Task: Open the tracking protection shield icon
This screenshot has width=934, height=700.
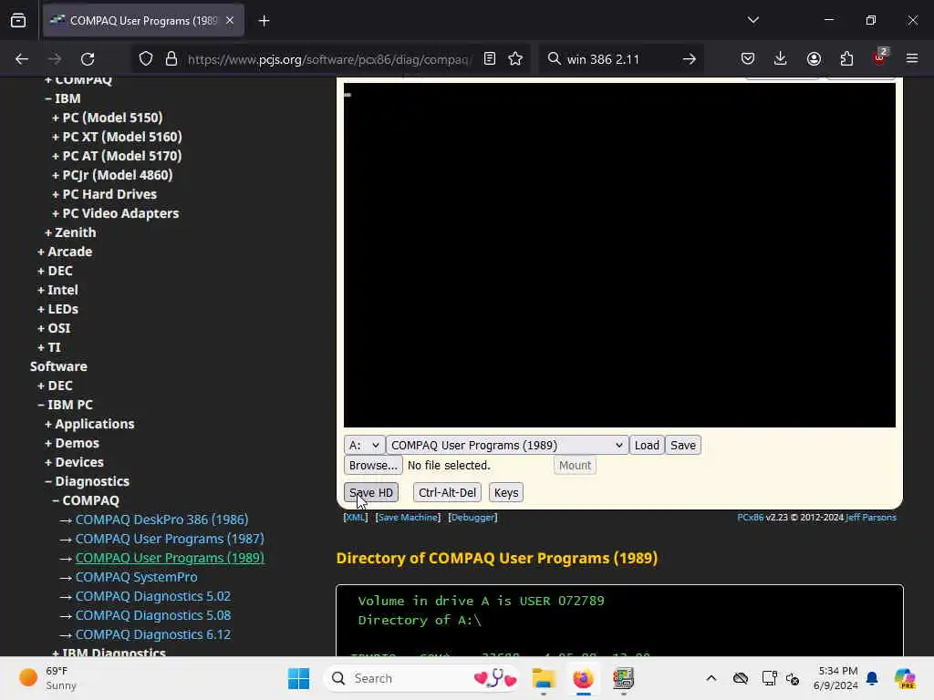Action: point(146,59)
